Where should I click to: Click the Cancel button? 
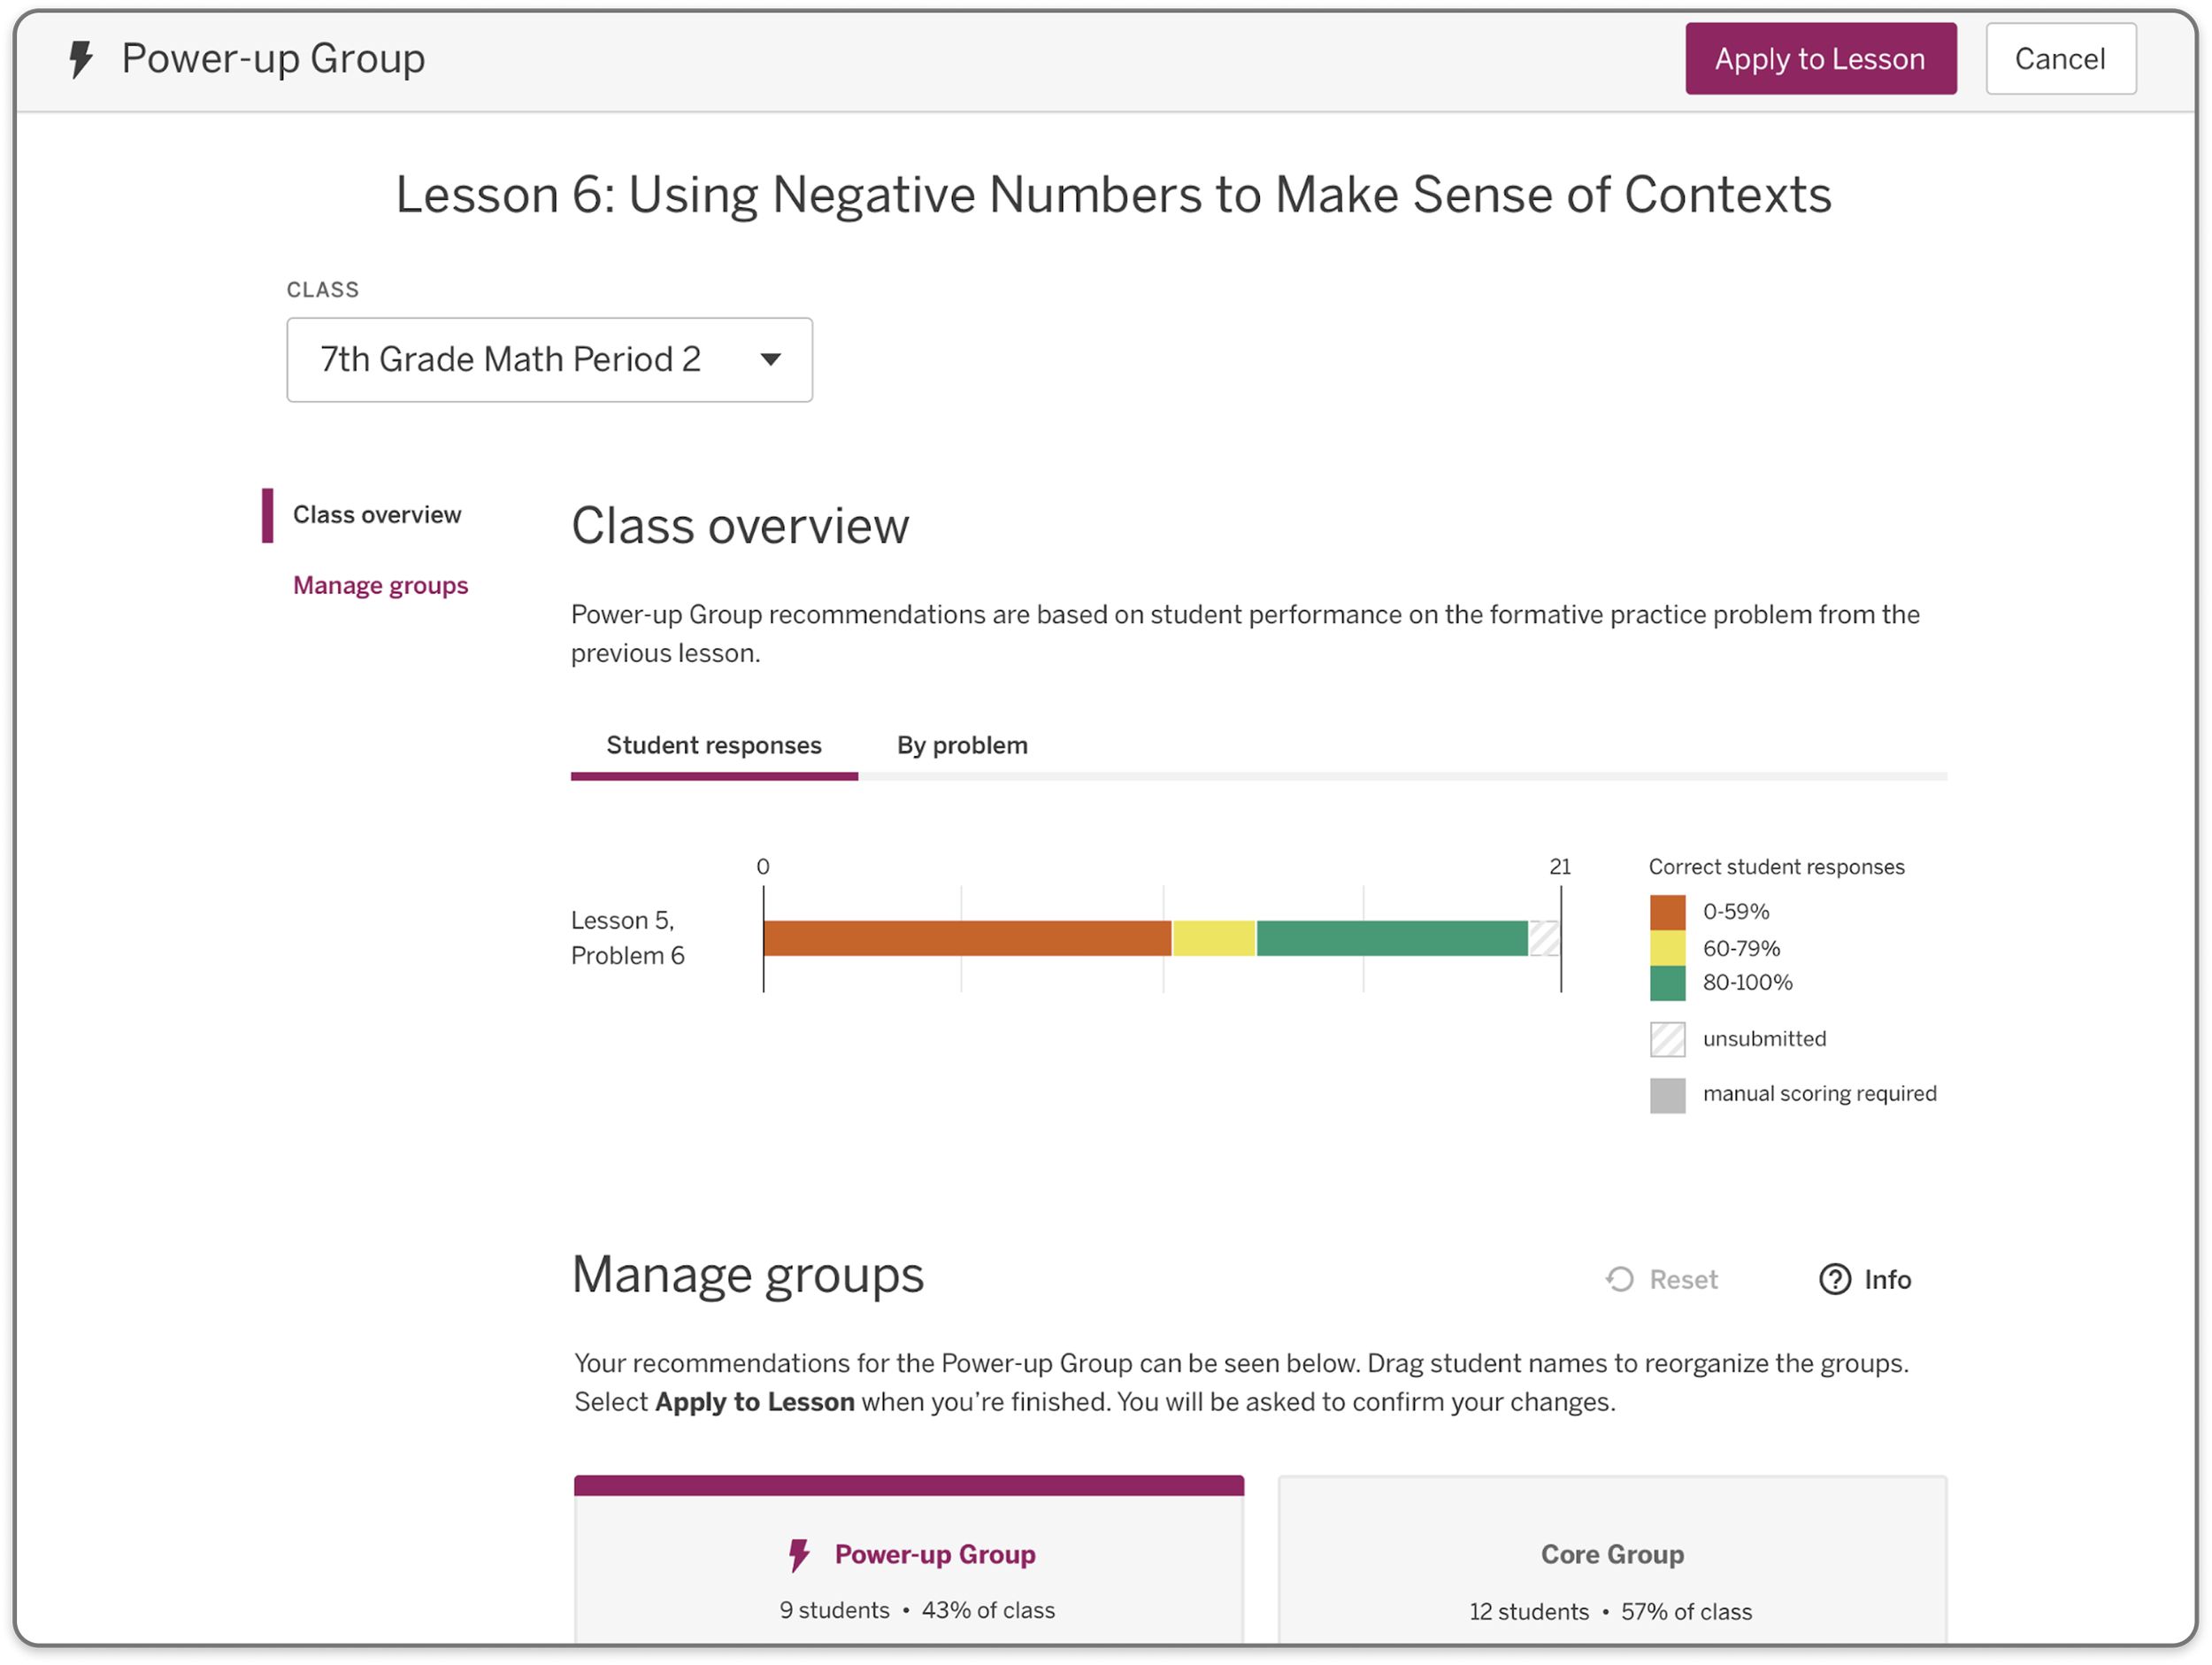[2060, 59]
